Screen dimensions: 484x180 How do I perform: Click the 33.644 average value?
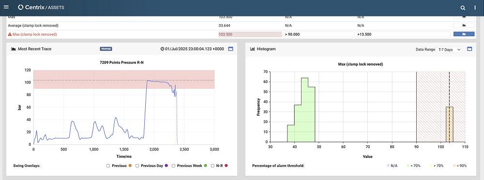point(225,26)
